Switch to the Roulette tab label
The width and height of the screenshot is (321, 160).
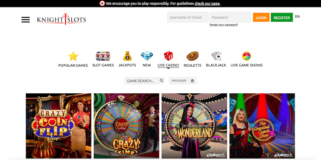(192, 65)
